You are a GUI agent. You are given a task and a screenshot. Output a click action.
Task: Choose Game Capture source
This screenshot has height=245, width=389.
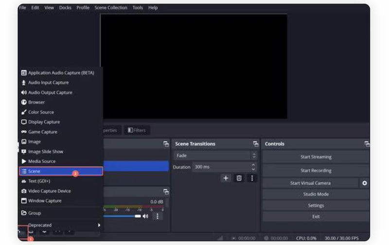coord(61,132)
